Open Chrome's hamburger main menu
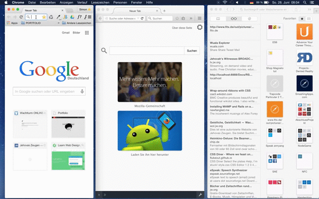 (x=89, y=17)
